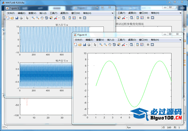Show plot tools and dock Figure 1
This screenshot has width=188, height=131.
coord(84,18)
